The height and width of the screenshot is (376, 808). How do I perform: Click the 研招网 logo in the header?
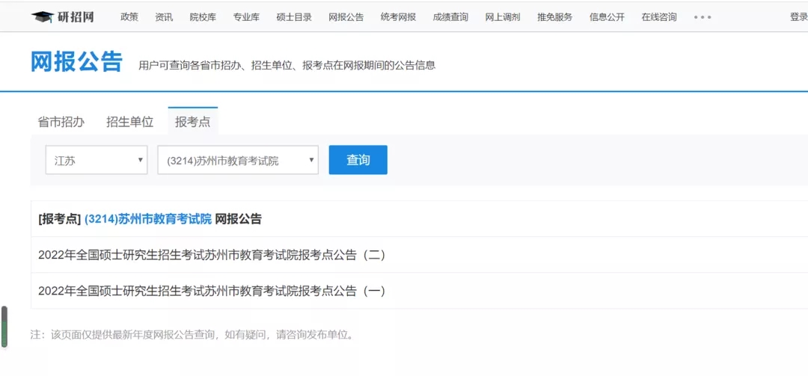[62, 16]
